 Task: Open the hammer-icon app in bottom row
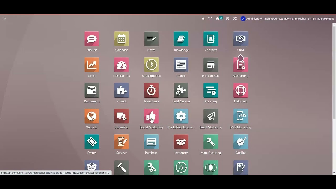(122, 167)
